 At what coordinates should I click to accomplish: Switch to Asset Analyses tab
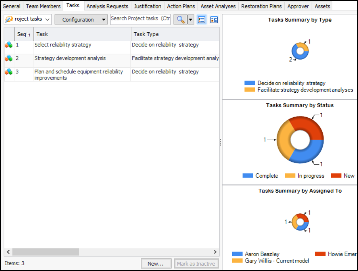tap(218, 6)
